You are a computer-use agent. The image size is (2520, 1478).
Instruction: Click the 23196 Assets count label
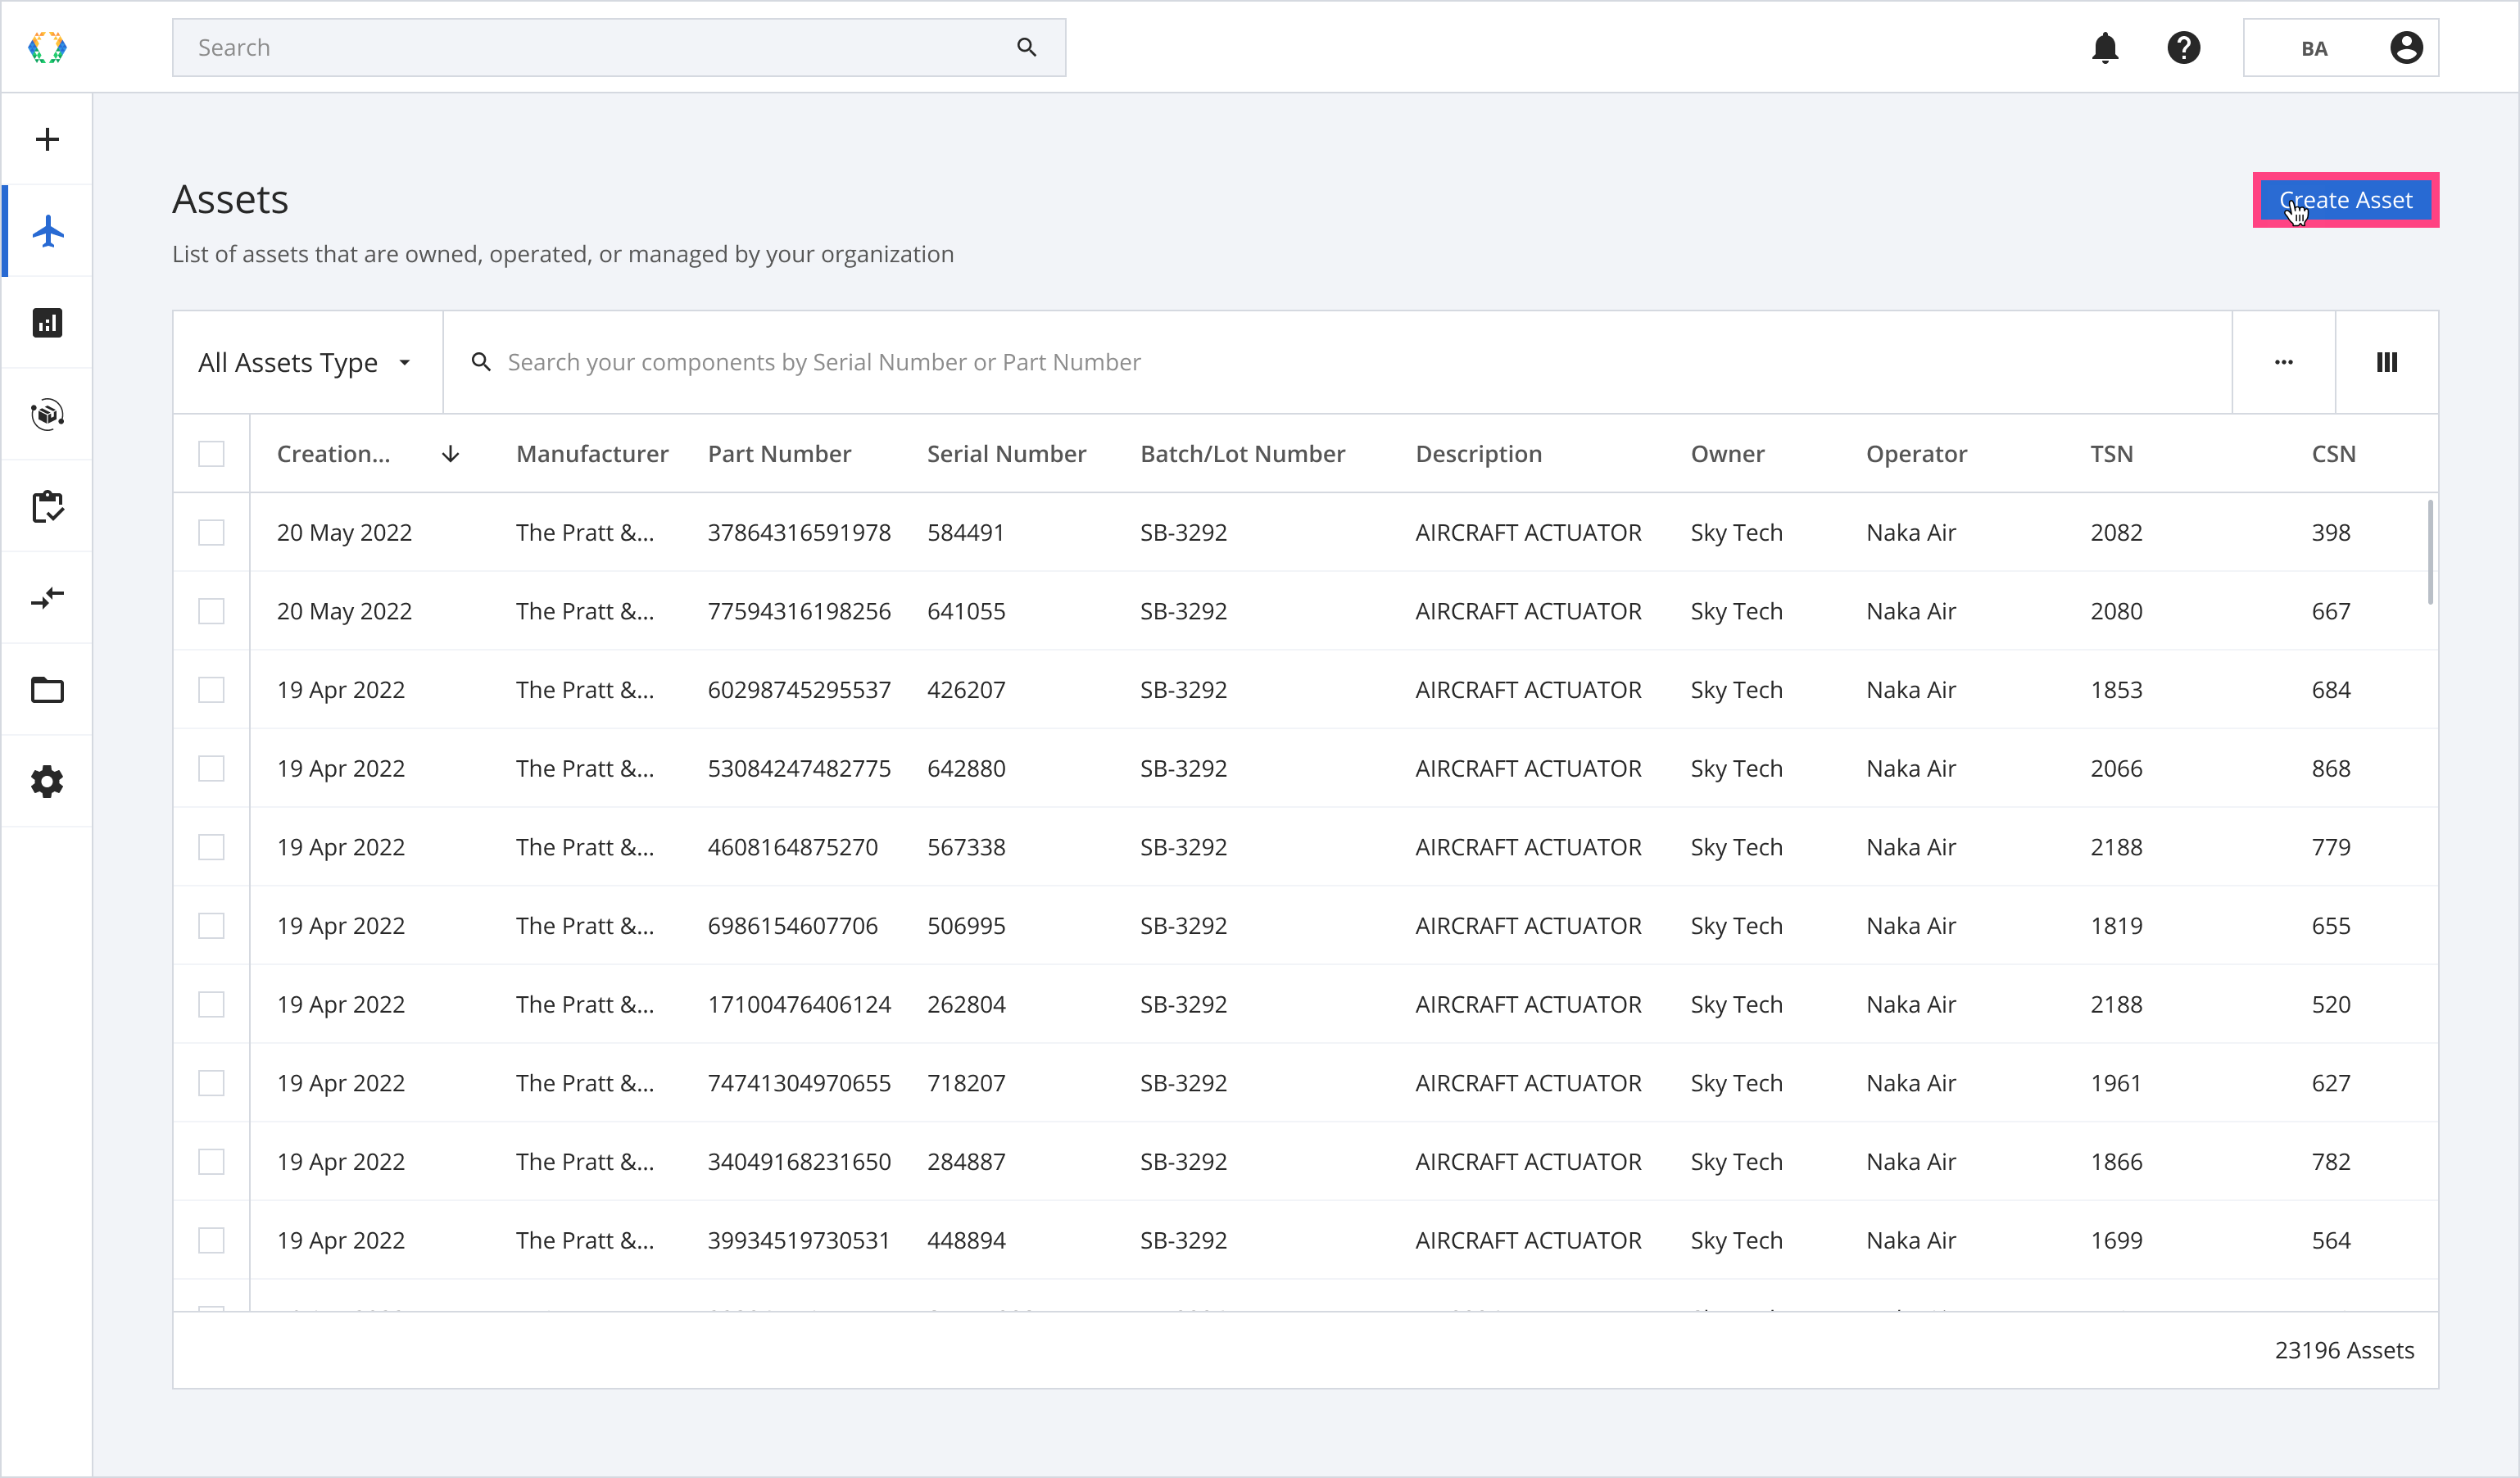click(x=2344, y=1350)
